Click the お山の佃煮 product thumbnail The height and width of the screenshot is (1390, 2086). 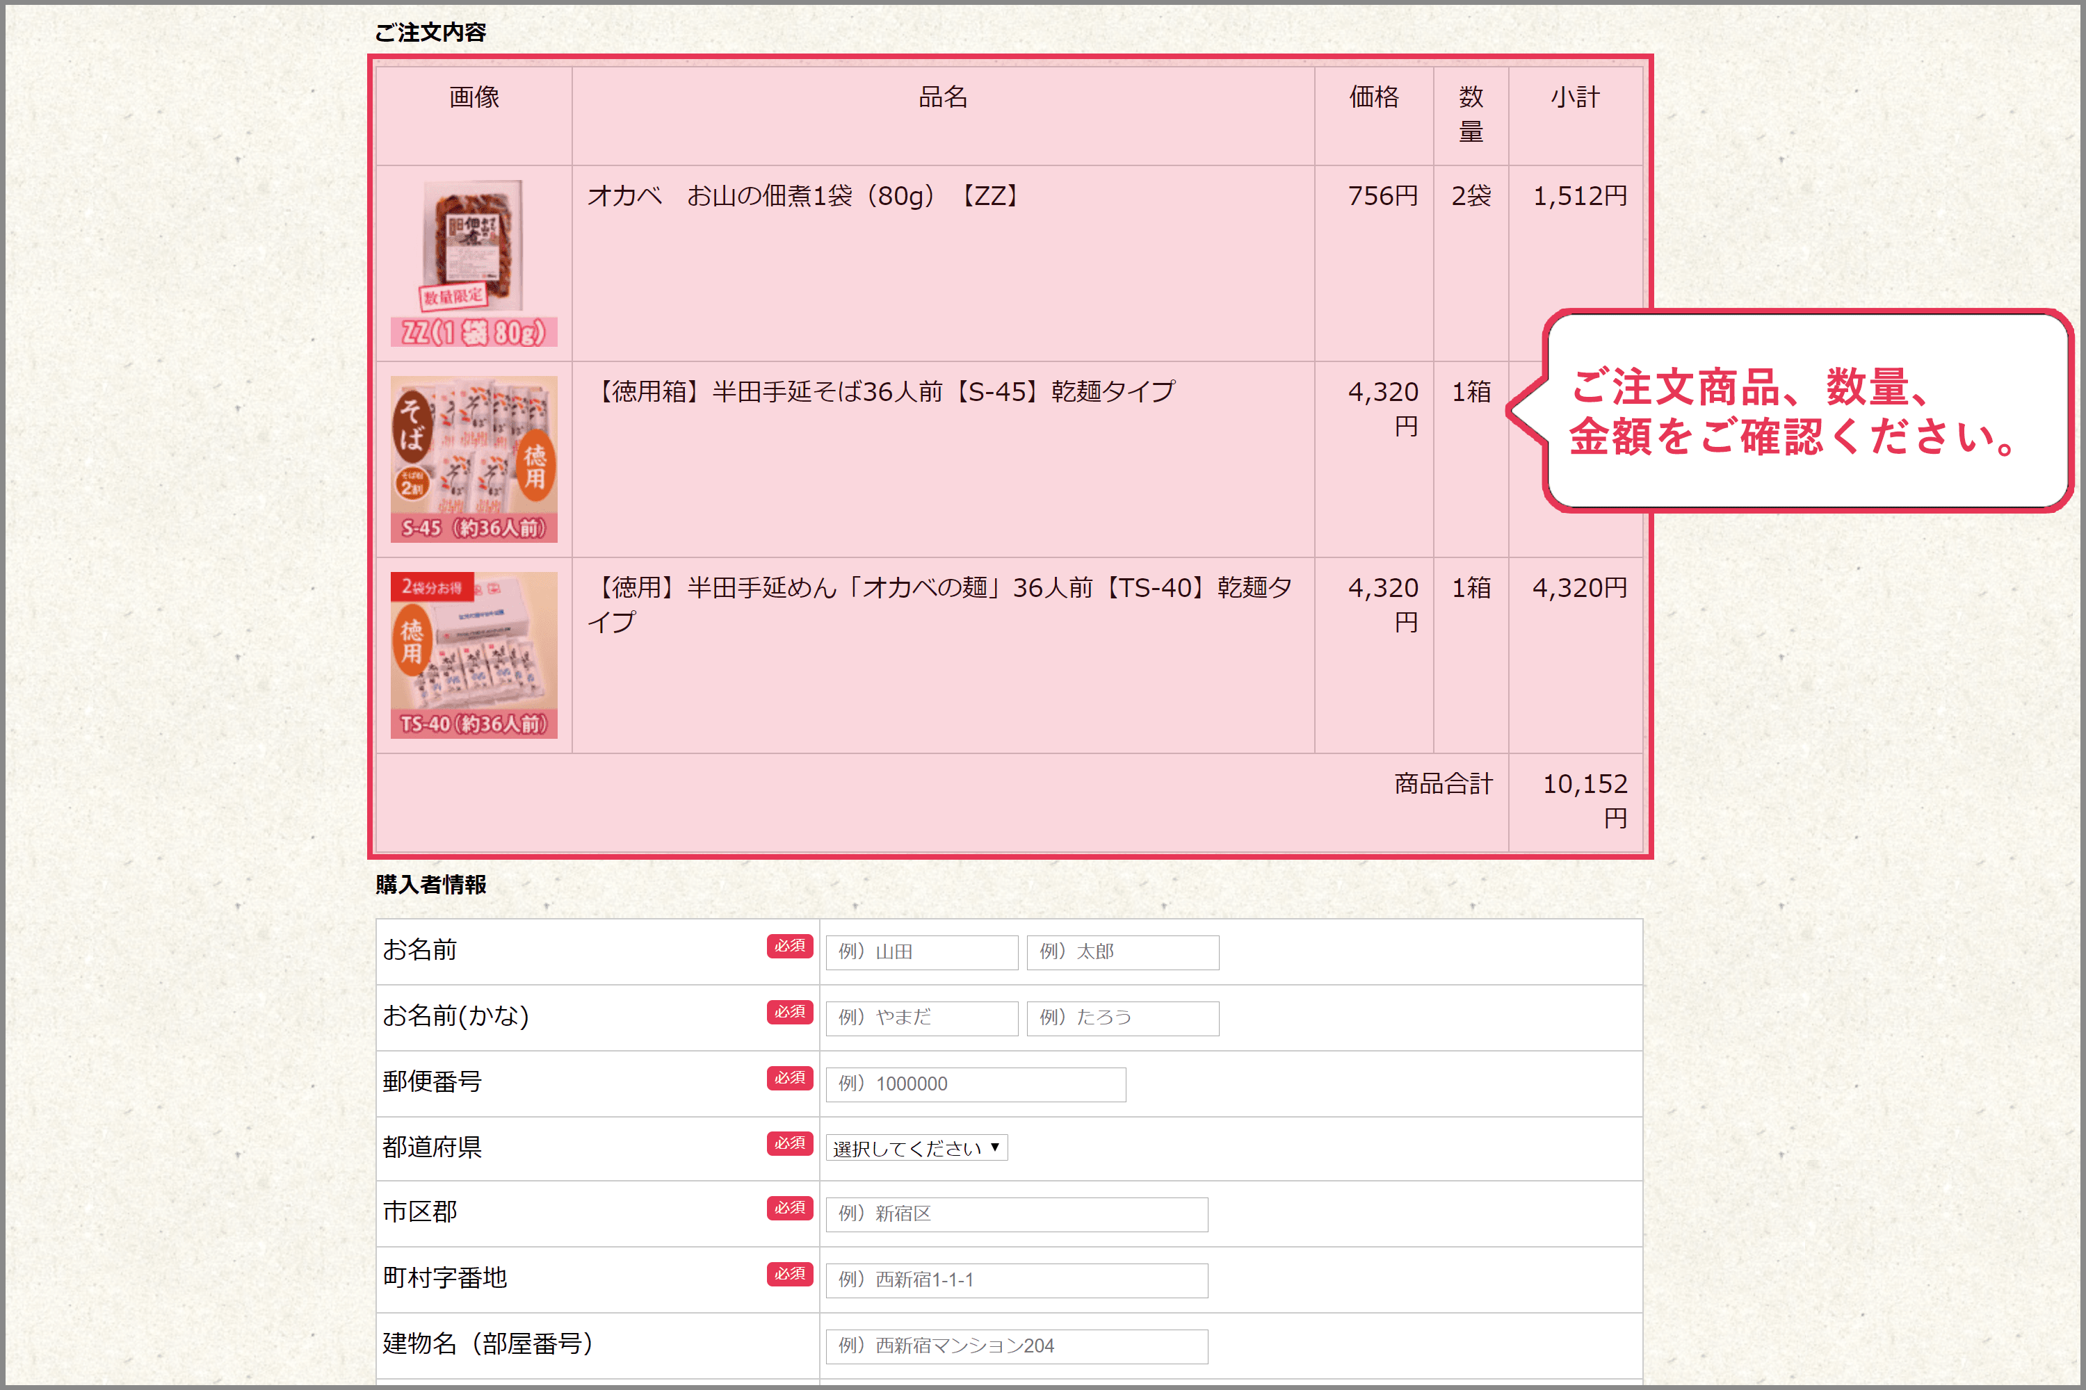pyautogui.click(x=474, y=263)
